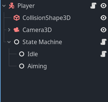Click the Camera3D camera icon
This screenshot has height=102, width=108.
[x=17, y=30]
